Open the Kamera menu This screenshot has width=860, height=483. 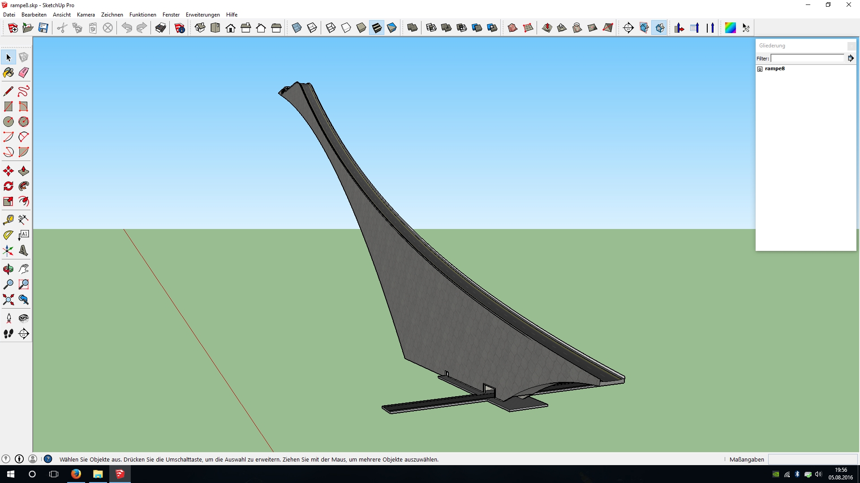click(86, 15)
